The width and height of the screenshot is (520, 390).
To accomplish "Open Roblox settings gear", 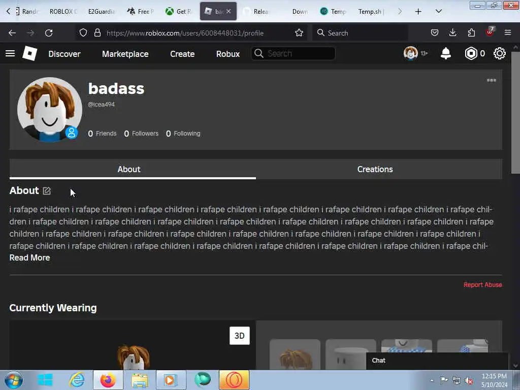I will 500,53.
